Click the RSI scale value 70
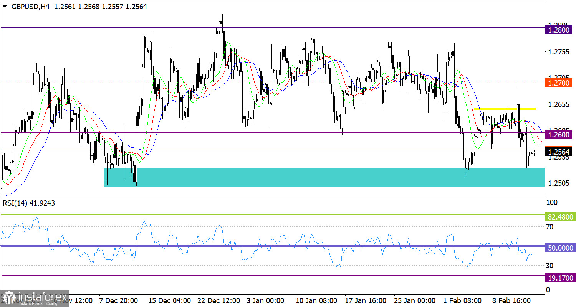576x307 pixels. tap(550, 227)
